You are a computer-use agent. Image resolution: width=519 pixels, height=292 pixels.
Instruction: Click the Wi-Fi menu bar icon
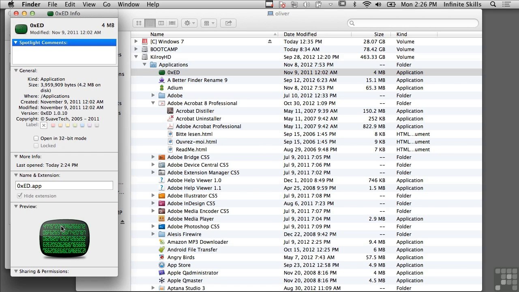click(x=367, y=4)
